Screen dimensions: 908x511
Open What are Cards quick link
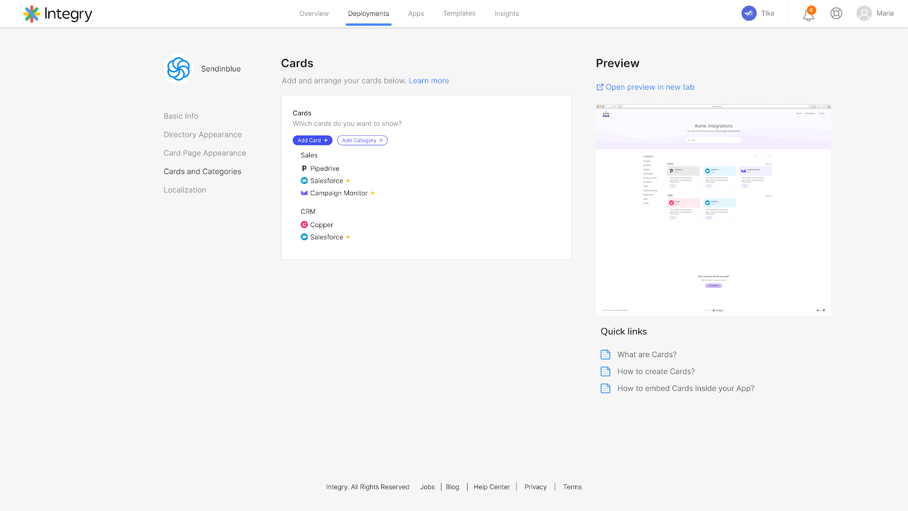point(647,354)
